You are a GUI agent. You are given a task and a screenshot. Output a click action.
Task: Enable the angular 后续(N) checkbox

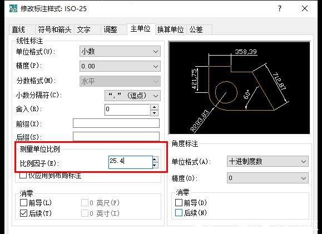click(x=179, y=213)
